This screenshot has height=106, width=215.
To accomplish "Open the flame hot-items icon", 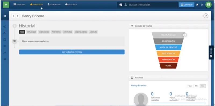I will tap(197, 5).
